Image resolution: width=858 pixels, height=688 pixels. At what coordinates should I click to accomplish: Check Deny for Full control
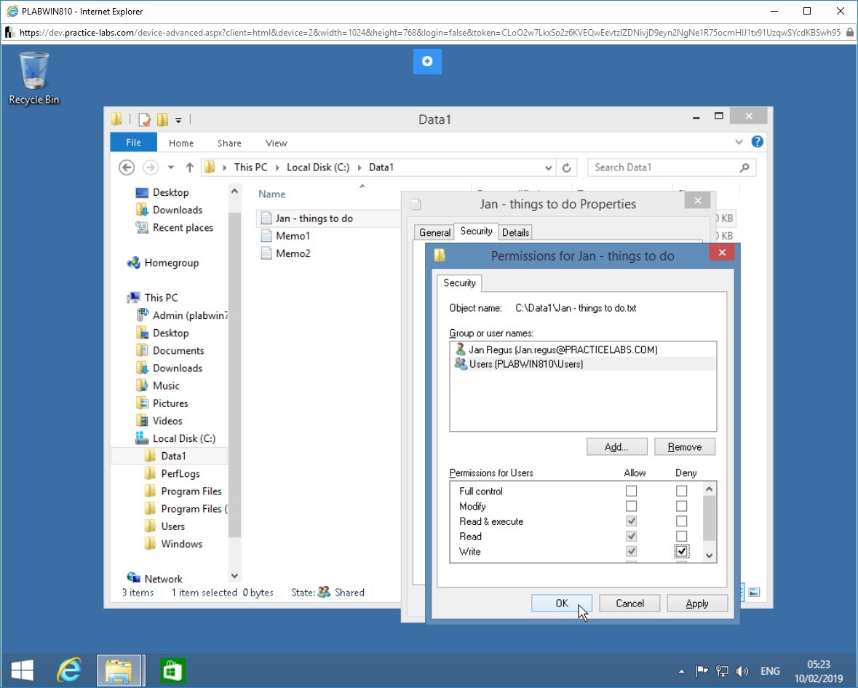(681, 491)
